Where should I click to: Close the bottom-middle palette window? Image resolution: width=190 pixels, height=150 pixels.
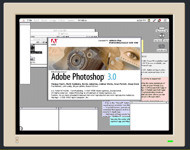(61, 108)
